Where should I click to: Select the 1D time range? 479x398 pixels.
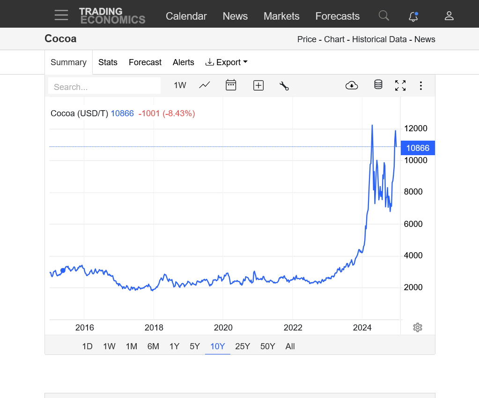coord(87,346)
